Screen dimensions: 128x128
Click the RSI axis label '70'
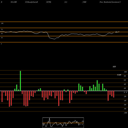point(2,29)
